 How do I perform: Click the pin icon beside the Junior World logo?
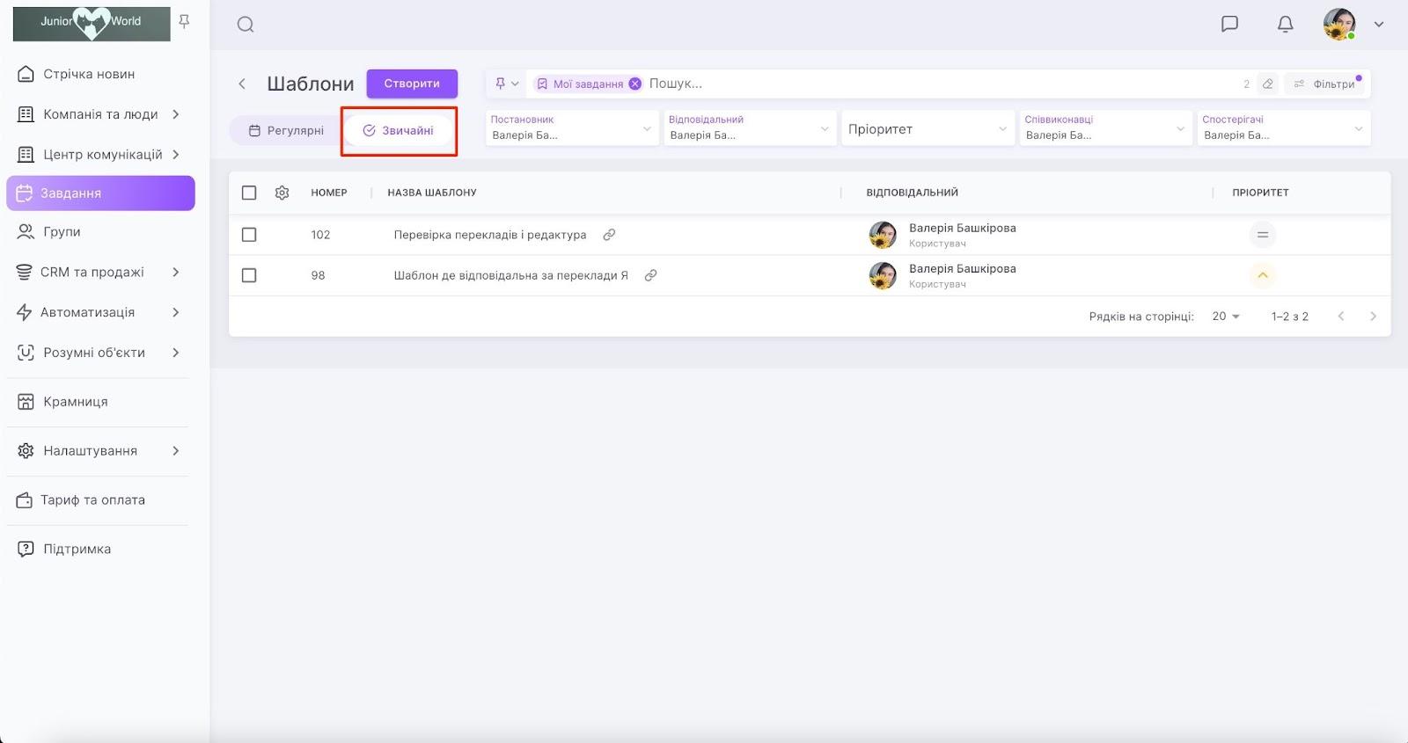[184, 21]
